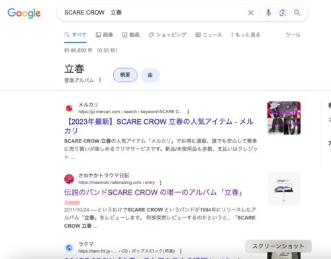Switch to the 動画 tab
The width and height of the screenshot is (331, 259).
(130, 35)
